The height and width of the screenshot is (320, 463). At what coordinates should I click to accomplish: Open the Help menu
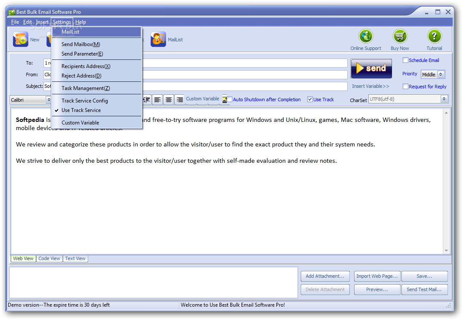(x=80, y=22)
